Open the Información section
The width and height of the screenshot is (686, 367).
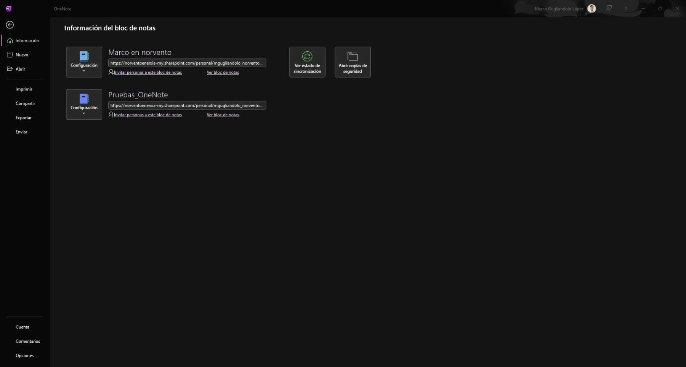pyautogui.click(x=25, y=41)
